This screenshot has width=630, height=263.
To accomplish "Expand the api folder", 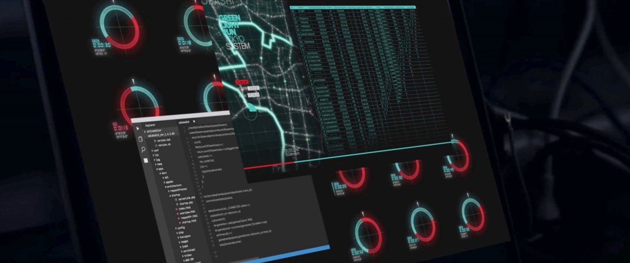I will point(166,177).
